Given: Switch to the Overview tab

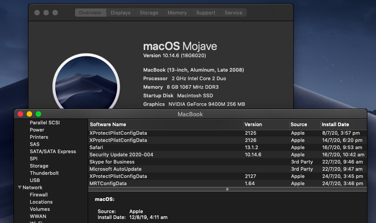Looking at the screenshot, I should pos(90,13).
